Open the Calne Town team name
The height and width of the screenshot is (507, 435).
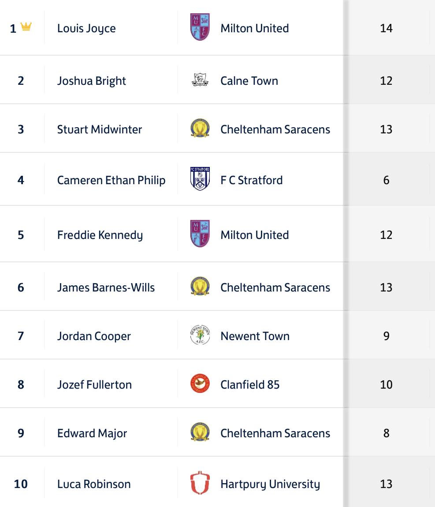(x=249, y=81)
